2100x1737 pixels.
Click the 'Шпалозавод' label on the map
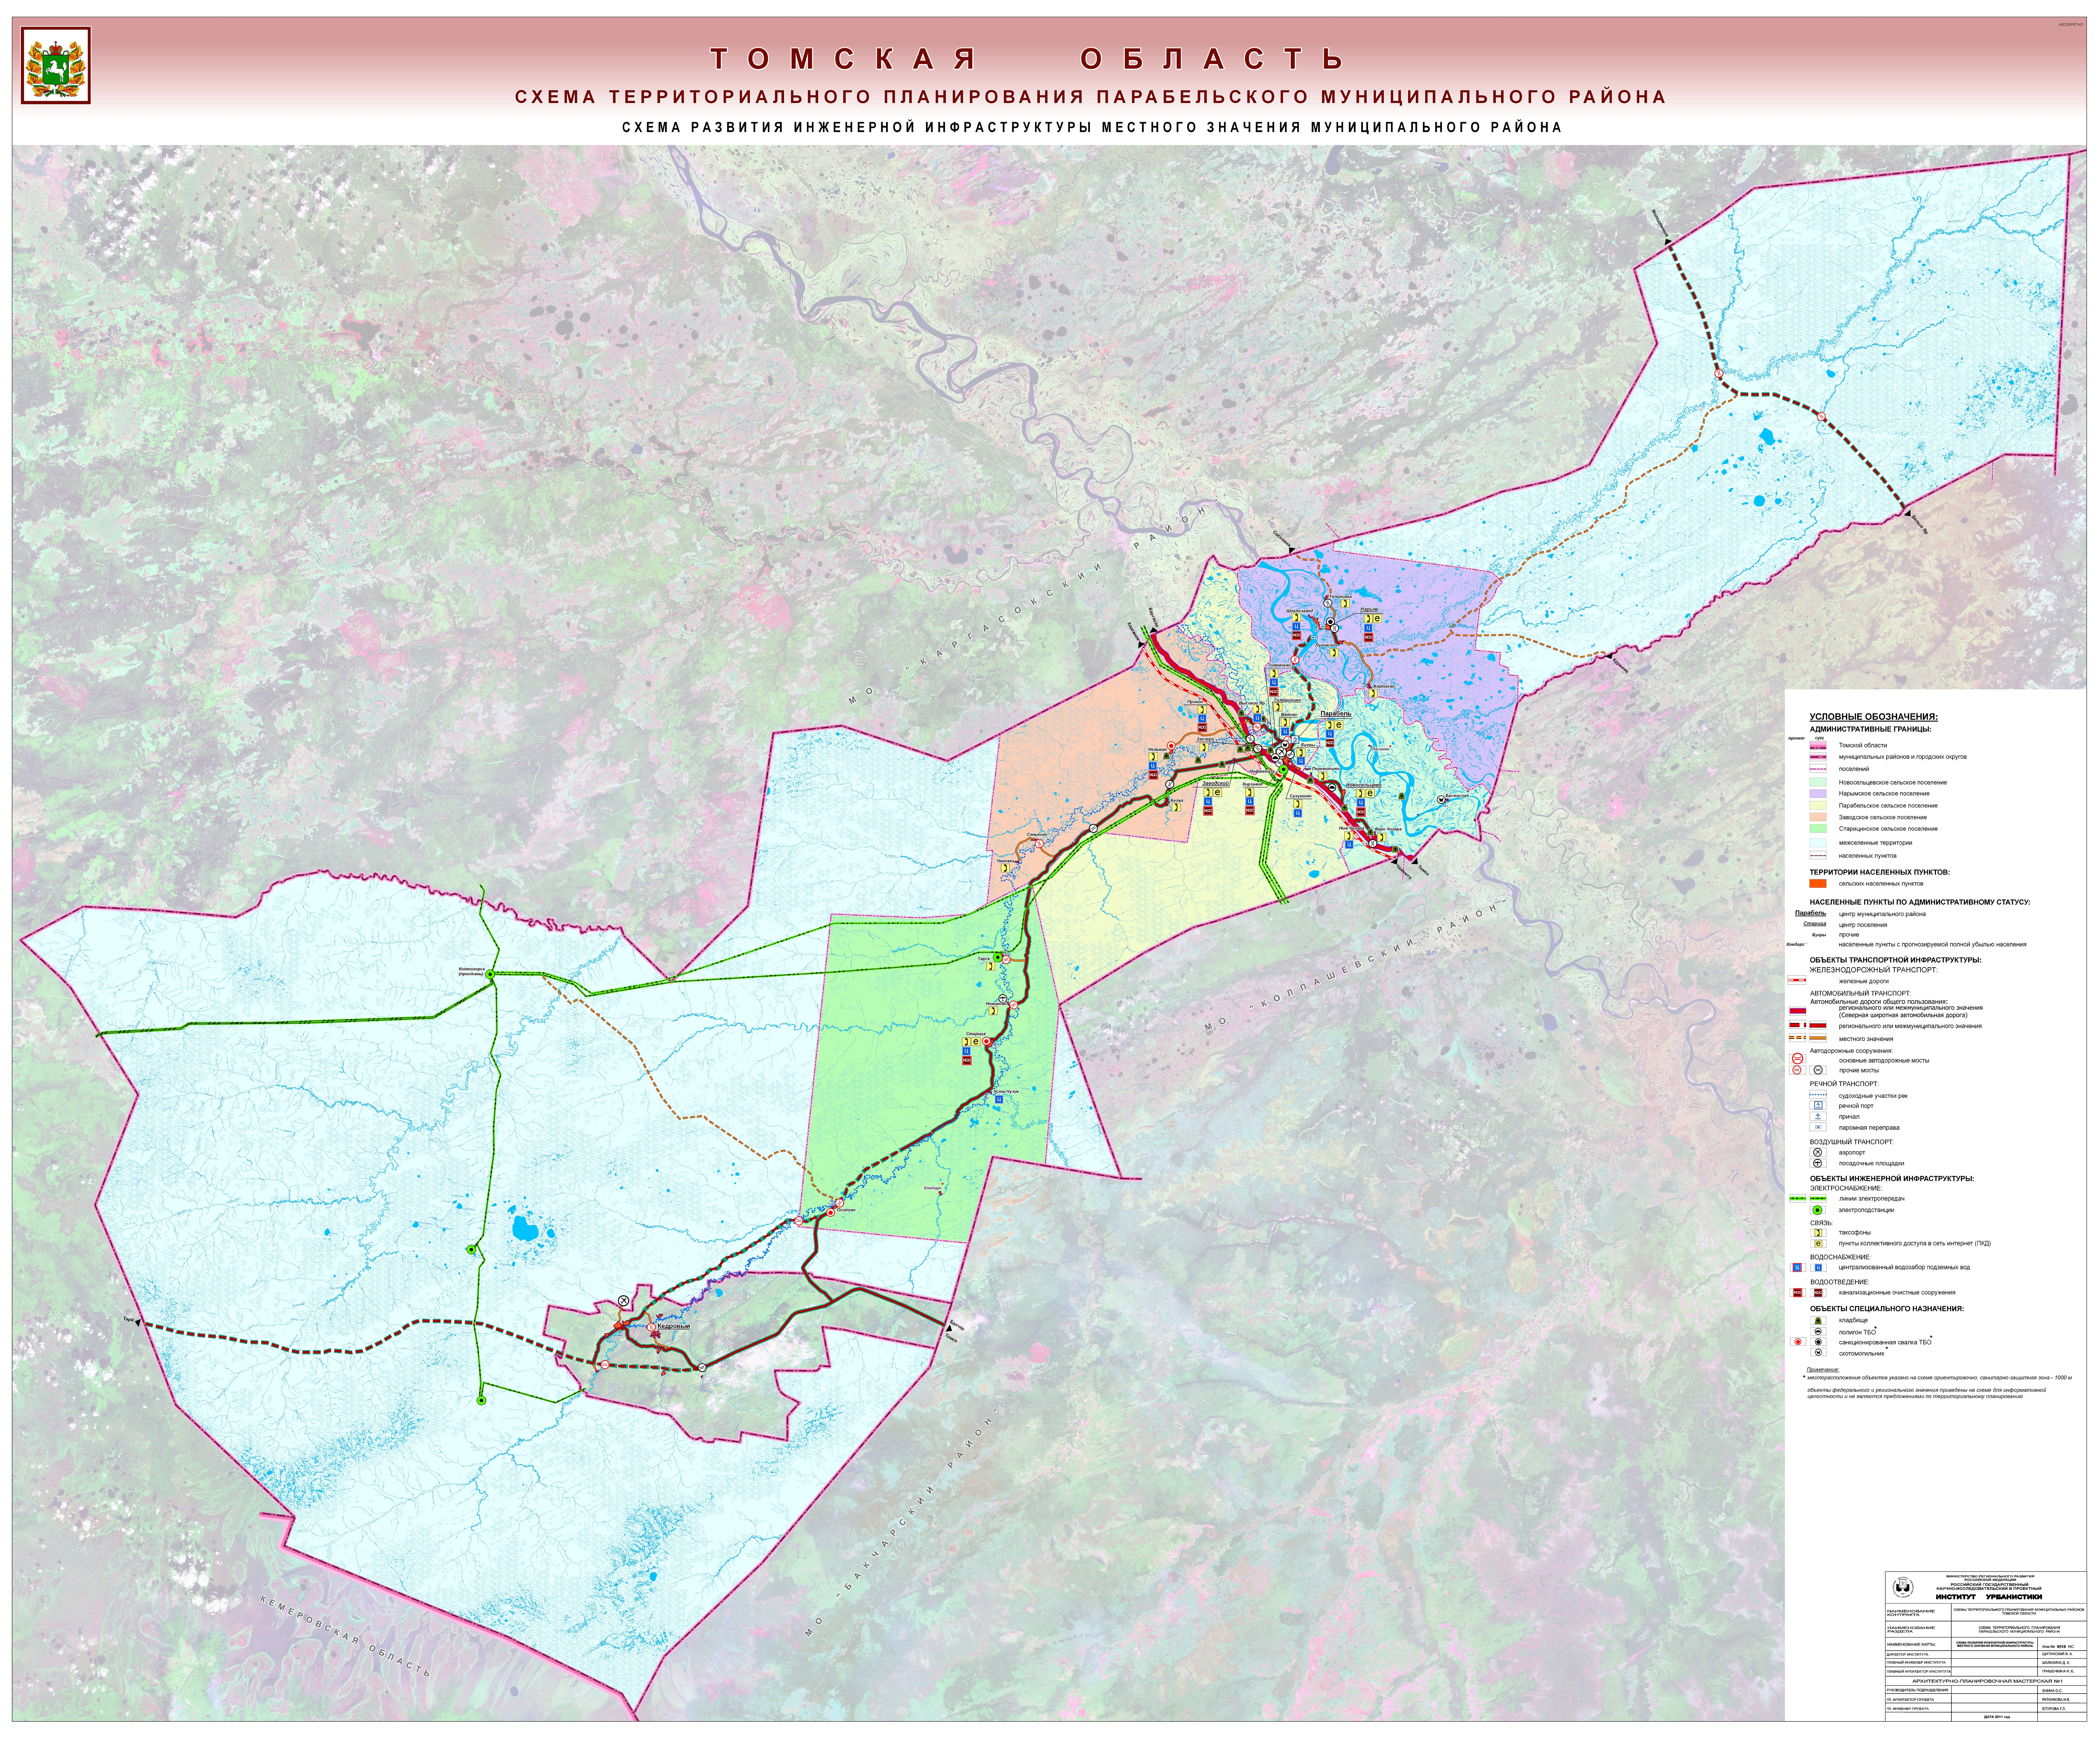click(1300, 611)
